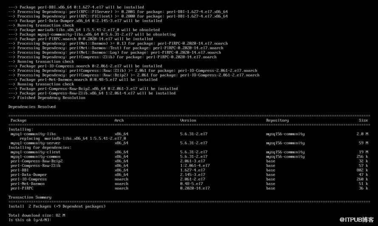Click version '0.2020-14.el7' of perl-PlRPC row
The width and height of the screenshot is (378, 226).
click(x=195, y=188)
